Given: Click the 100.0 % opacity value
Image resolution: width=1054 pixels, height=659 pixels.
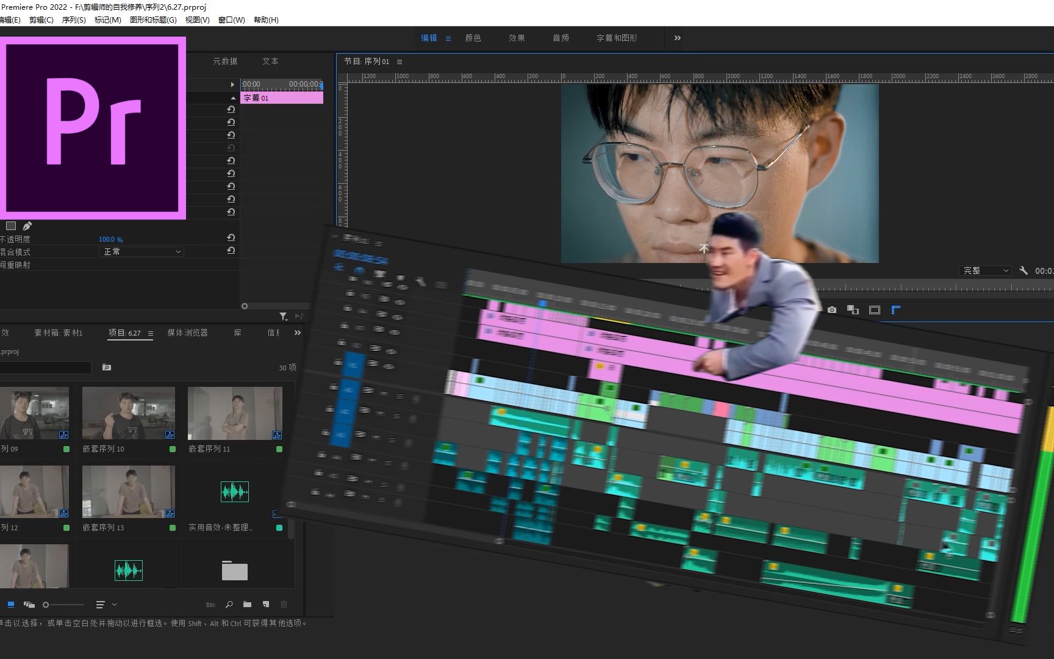Looking at the screenshot, I should 110,239.
